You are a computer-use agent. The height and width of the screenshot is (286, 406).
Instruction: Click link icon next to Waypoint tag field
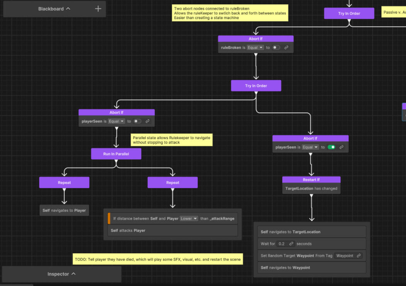click(x=359, y=256)
